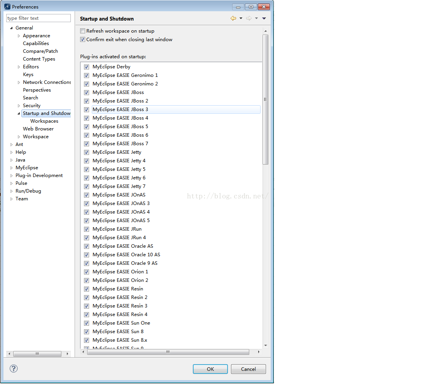448x384 pixels.
Task: Select MyEclipse EASIE JBoss 7 row
Action: click(120, 144)
